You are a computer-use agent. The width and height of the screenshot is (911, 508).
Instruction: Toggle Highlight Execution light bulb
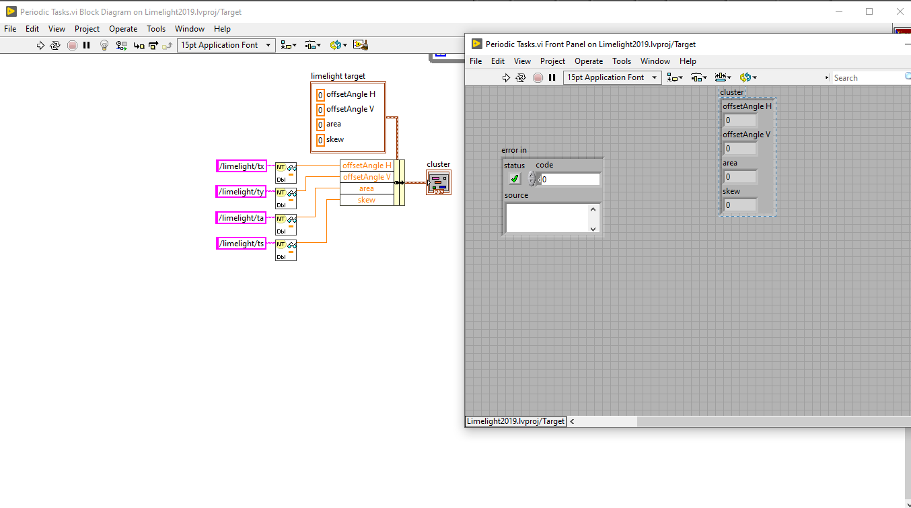coord(104,45)
